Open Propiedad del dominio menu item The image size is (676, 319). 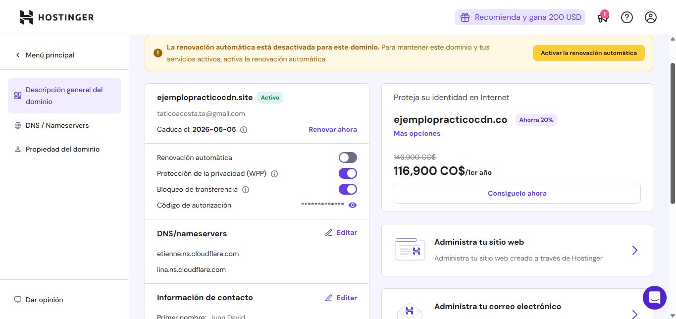[x=64, y=149]
